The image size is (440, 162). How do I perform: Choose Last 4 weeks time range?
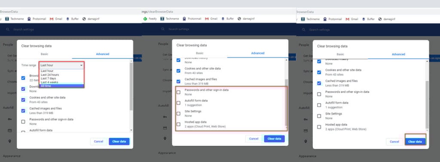coord(61,82)
